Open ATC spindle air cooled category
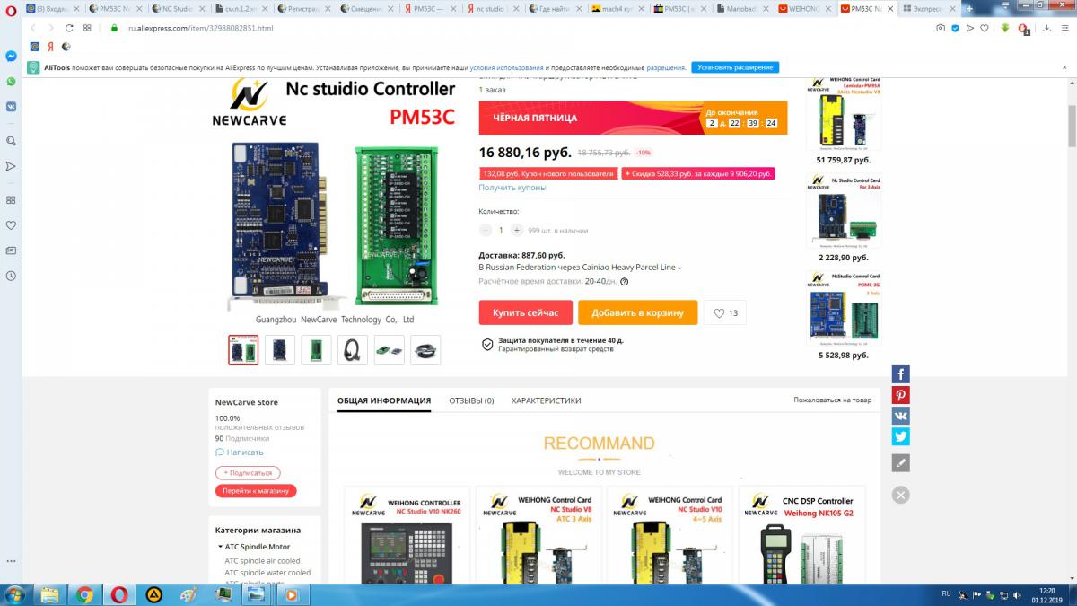The image size is (1077, 606). (262, 561)
